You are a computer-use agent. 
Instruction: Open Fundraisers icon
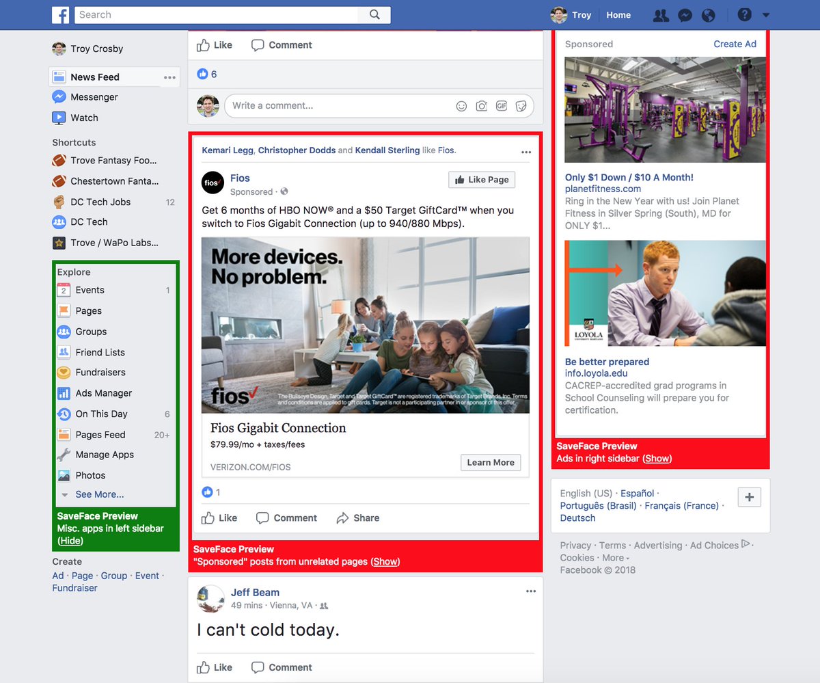click(x=64, y=373)
